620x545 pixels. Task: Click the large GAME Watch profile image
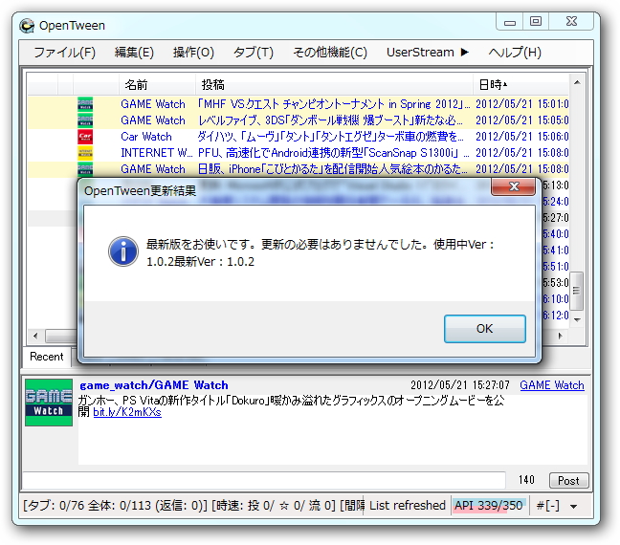click(x=49, y=403)
